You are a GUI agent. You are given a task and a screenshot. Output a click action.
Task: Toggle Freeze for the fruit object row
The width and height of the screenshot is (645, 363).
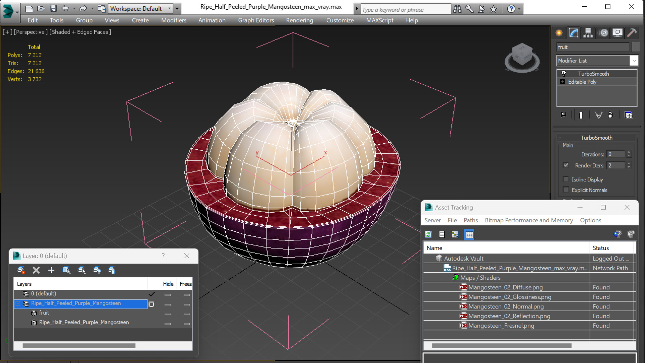click(x=187, y=314)
